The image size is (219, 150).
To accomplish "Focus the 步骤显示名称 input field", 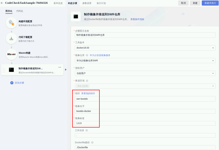I will tap(145, 35).
